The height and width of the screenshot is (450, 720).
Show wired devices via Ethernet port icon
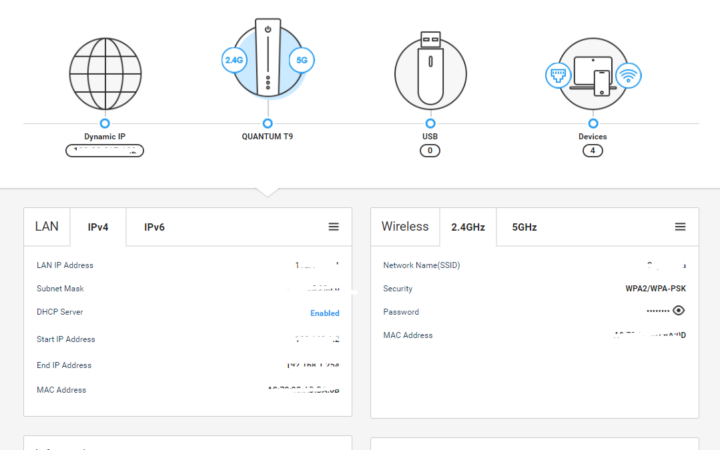[559, 75]
